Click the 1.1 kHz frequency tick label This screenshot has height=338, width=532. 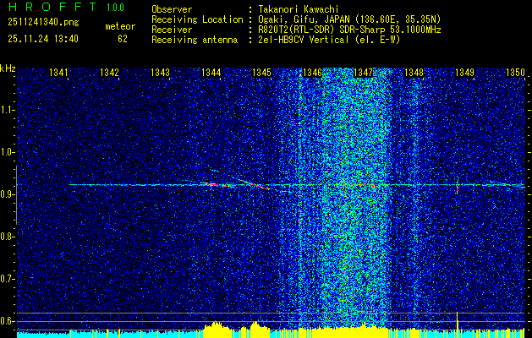point(8,110)
